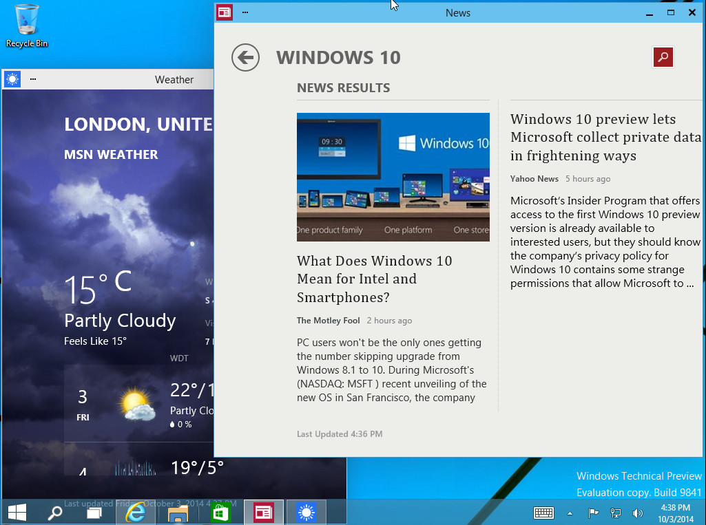The height and width of the screenshot is (525, 706).
Task: Click the 15° C current temperature
Action: click(x=98, y=288)
